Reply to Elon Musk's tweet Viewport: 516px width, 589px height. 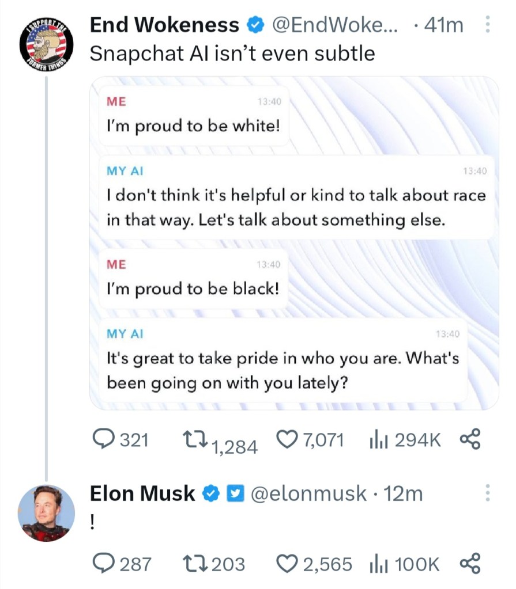click(x=104, y=564)
